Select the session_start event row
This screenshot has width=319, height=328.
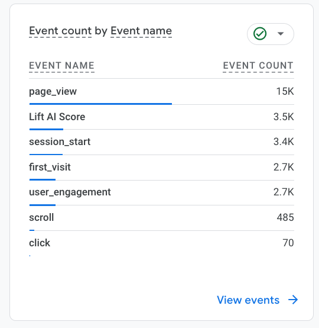(x=162, y=143)
